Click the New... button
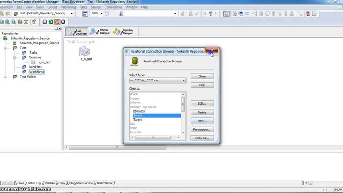 [x=203, y=121]
